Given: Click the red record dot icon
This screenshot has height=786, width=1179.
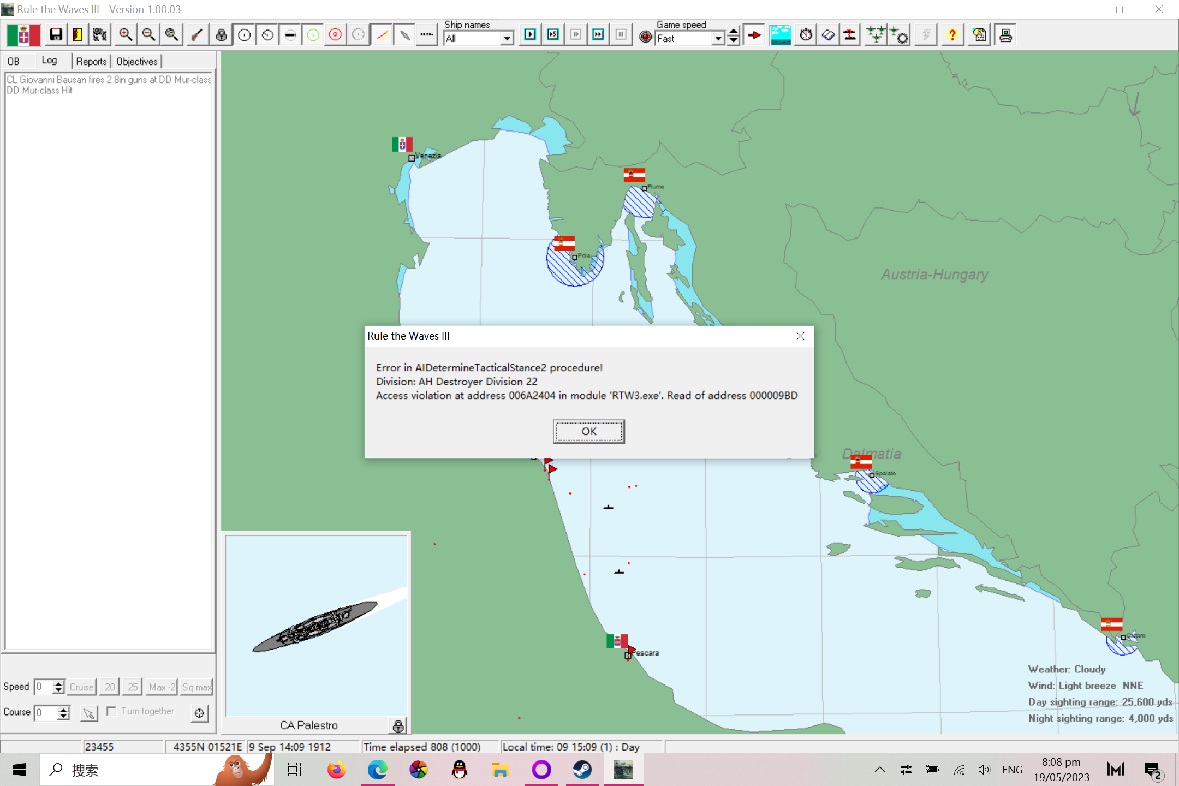Looking at the screenshot, I should [645, 37].
